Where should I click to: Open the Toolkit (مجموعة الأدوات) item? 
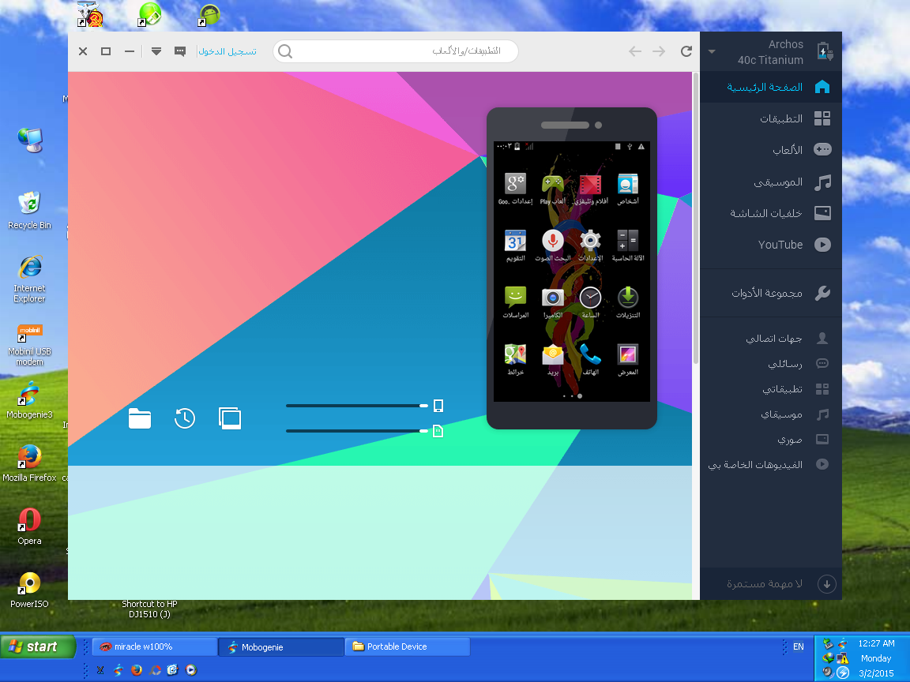click(771, 294)
